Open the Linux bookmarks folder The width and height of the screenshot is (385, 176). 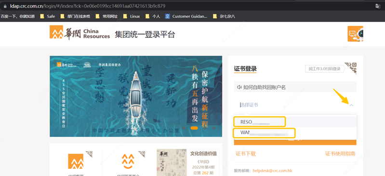(x=132, y=16)
